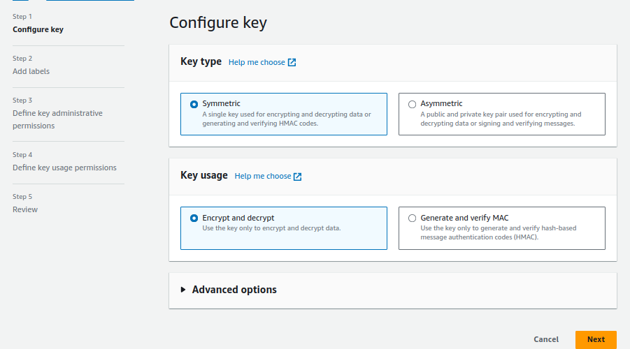
Task: Select Configure key step in sidebar
Action: [38, 30]
